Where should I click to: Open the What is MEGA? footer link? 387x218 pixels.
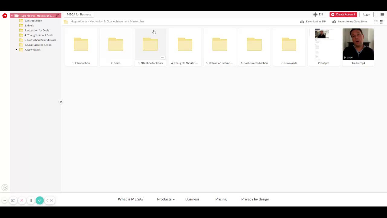coord(131,199)
